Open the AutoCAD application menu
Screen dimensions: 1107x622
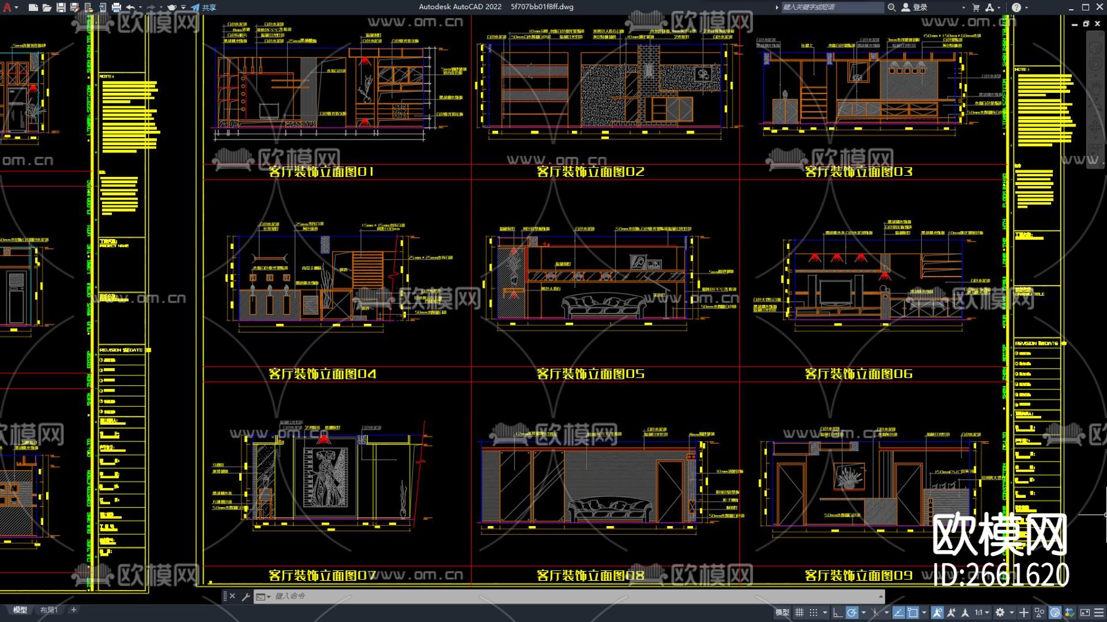(x=8, y=7)
